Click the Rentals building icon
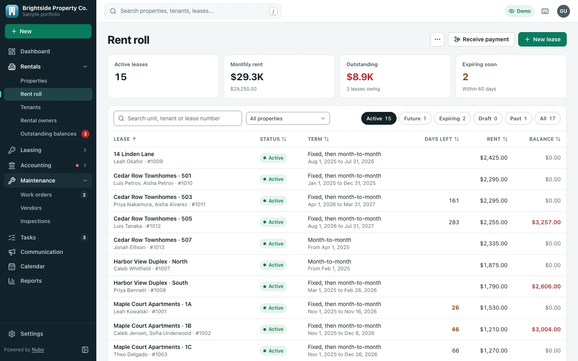The width and height of the screenshot is (578, 361). pyautogui.click(x=12, y=67)
